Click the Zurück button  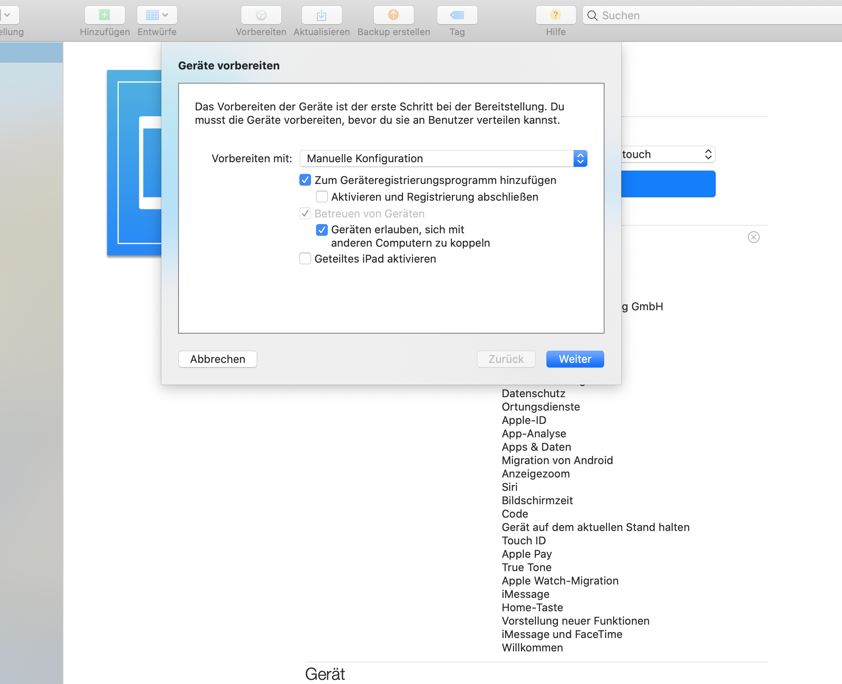tap(506, 359)
